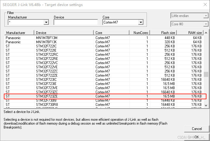
Task: Select device row STM32F722IC
Action: 104,46
